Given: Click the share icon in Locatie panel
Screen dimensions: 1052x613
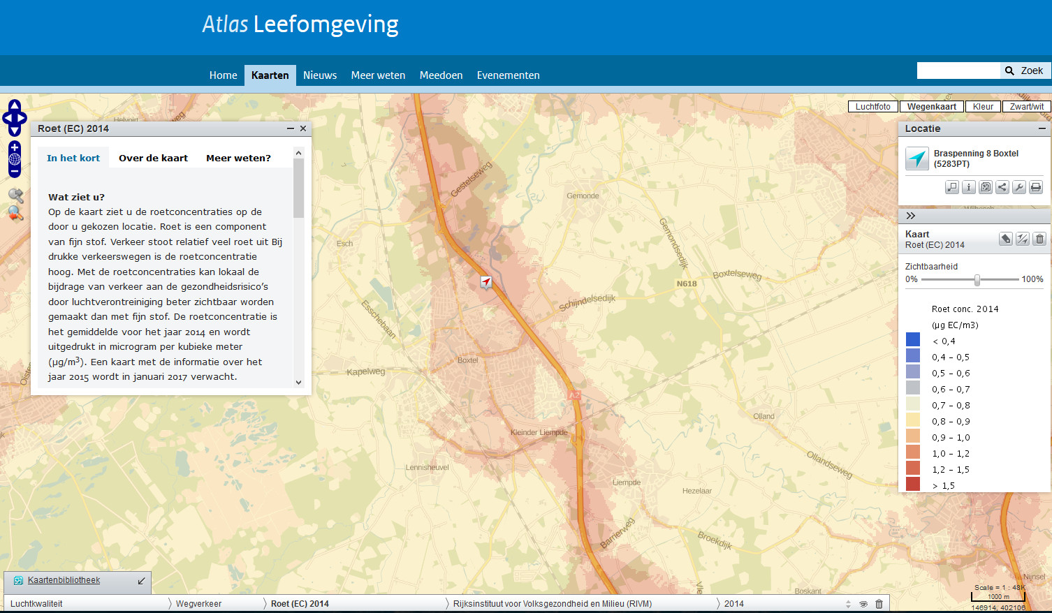Looking at the screenshot, I should point(1002,187).
